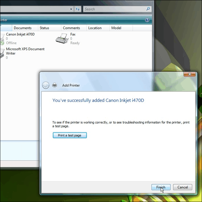The image size is (202, 202).
Task: Click Cancel in the Add Printer dialog
Action: pos(182,187)
